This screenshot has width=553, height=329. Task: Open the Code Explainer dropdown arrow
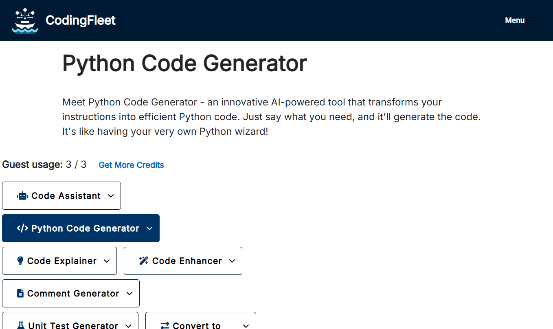tap(107, 261)
